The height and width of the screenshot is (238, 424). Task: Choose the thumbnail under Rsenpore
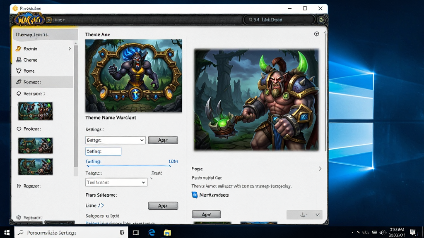click(36, 111)
